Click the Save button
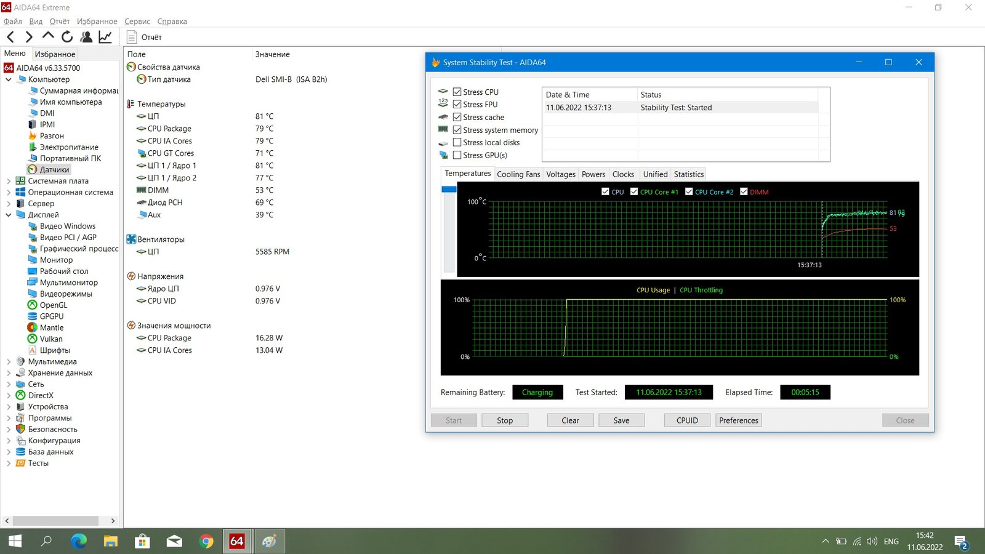The width and height of the screenshot is (985, 554). click(621, 420)
